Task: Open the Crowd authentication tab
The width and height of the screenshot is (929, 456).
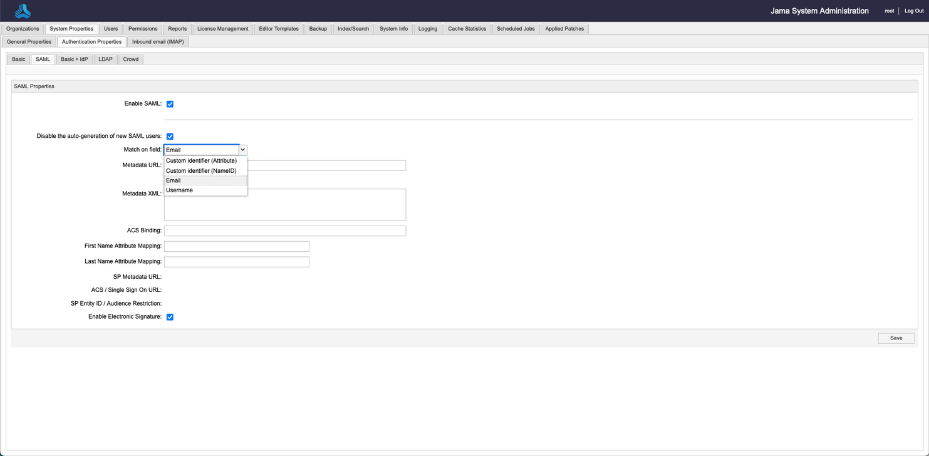Action: coord(131,60)
